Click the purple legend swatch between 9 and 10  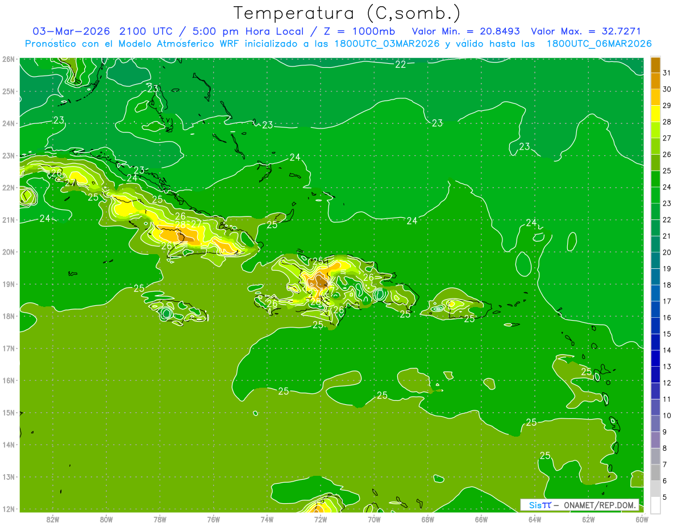click(x=655, y=424)
